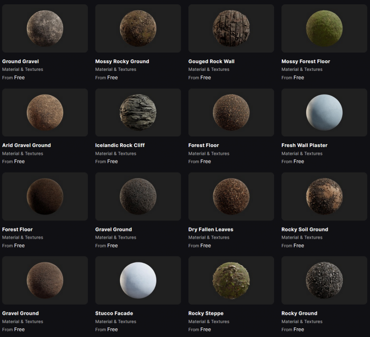Open the "Stucco Facade" title link
Screen dimensions: 370x337
pyautogui.click(x=114, y=313)
